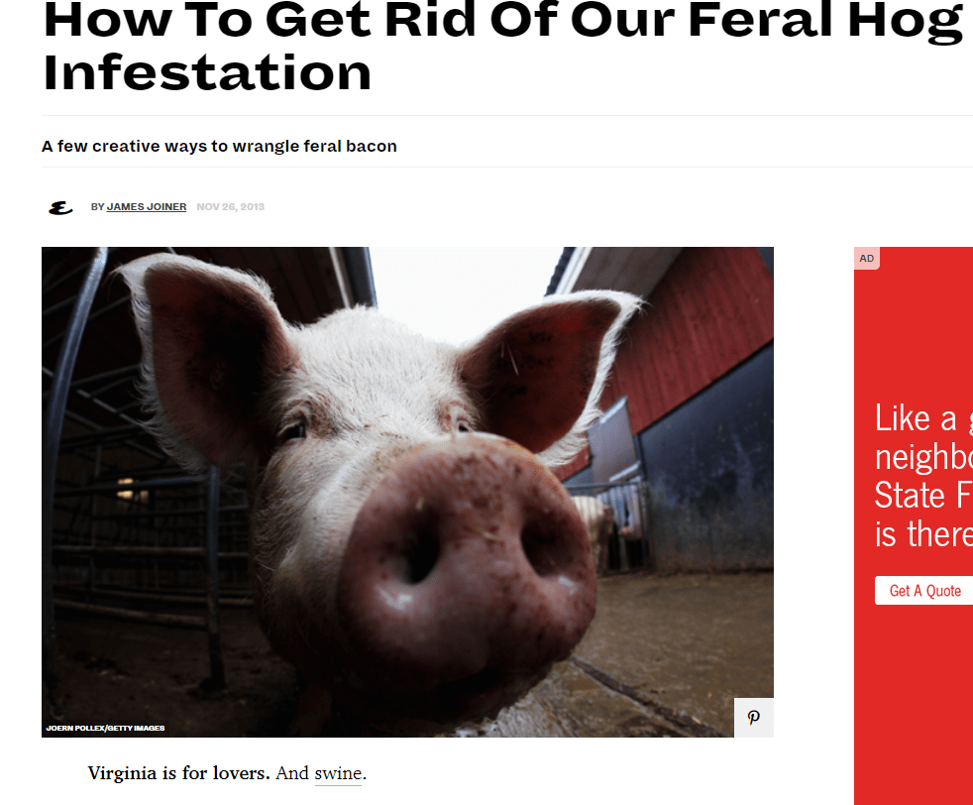Open author James Joiner's page

click(x=147, y=206)
